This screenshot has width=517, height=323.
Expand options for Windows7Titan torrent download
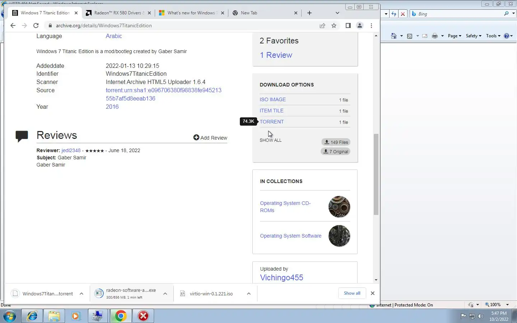[81, 294]
